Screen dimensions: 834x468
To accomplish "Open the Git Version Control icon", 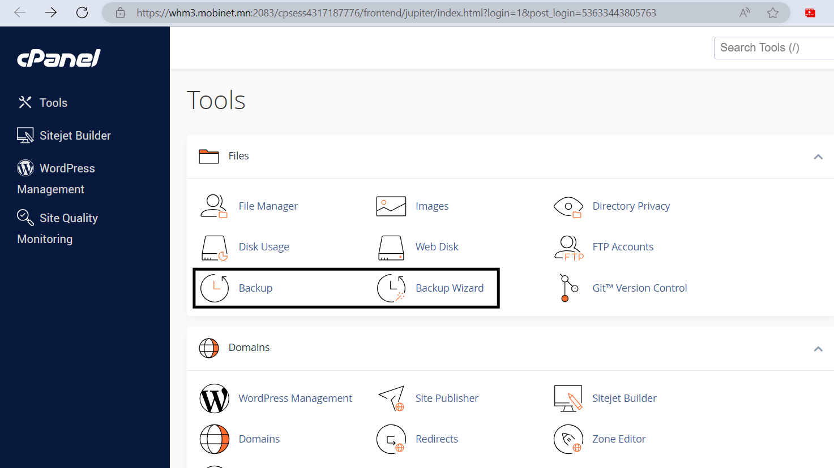I will (568, 288).
